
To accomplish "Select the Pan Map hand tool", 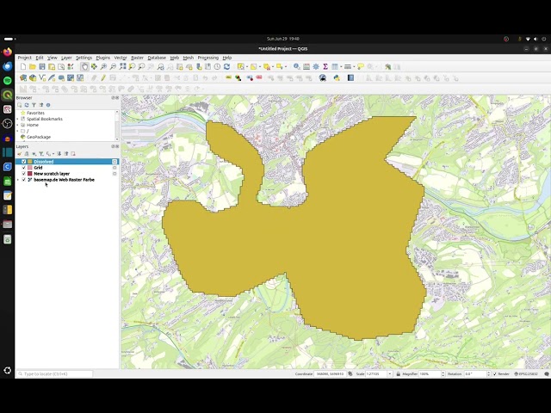I will point(84,67).
